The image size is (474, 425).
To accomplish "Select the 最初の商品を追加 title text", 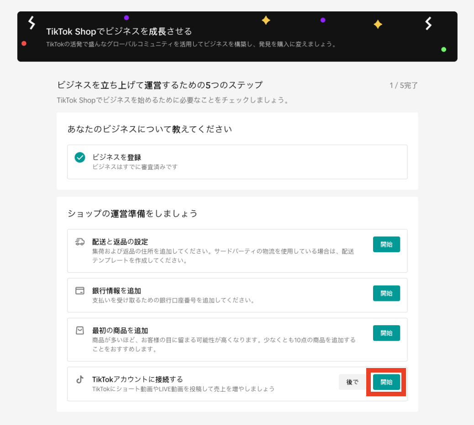I will click(x=120, y=331).
